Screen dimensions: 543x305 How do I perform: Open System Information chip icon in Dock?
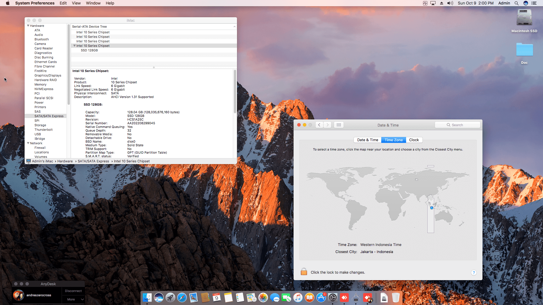pos(356,297)
